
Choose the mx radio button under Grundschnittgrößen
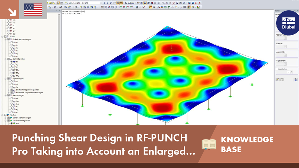coord(12,123)
